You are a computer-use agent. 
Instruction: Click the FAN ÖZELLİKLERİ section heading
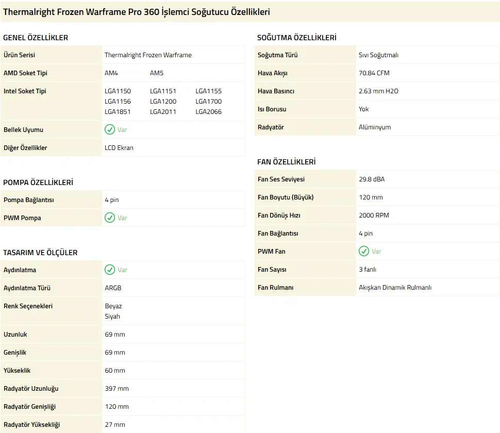point(286,162)
